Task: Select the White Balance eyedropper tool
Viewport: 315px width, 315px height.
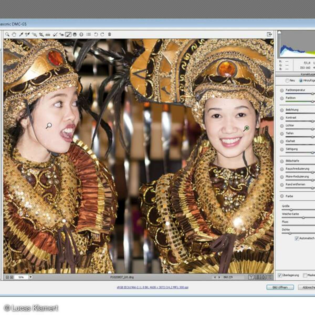Action: pos(21,34)
